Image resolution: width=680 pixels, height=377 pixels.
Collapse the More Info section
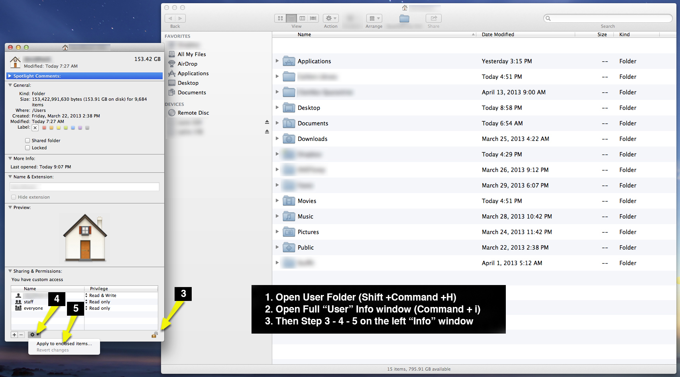(10, 158)
